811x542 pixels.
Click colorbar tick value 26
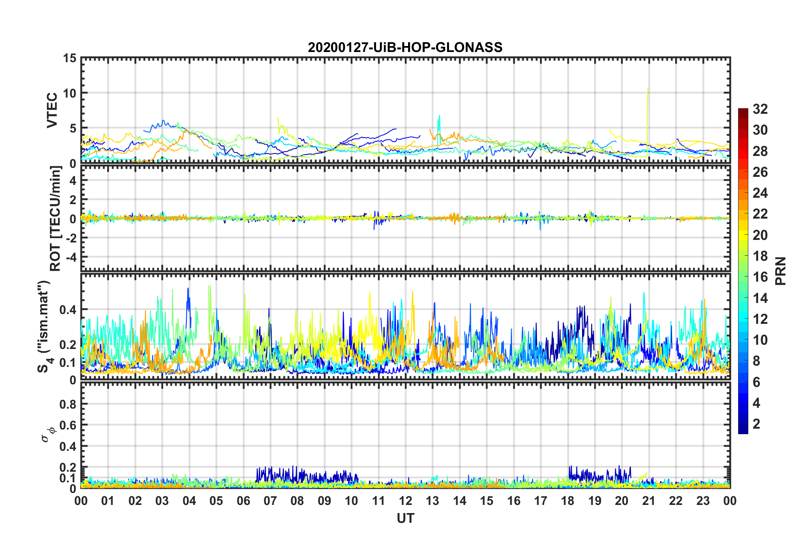(760, 172)
